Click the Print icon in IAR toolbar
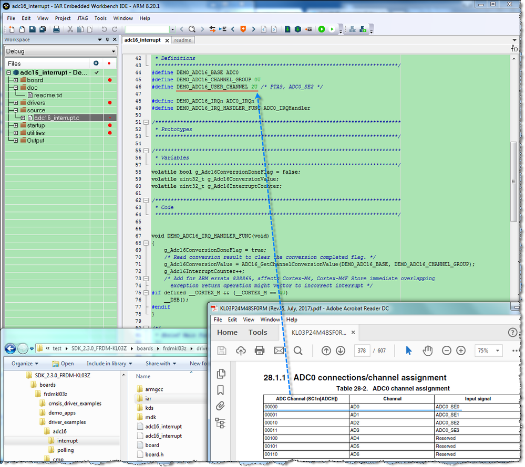The image size is (525, 467). coord(56,29)
